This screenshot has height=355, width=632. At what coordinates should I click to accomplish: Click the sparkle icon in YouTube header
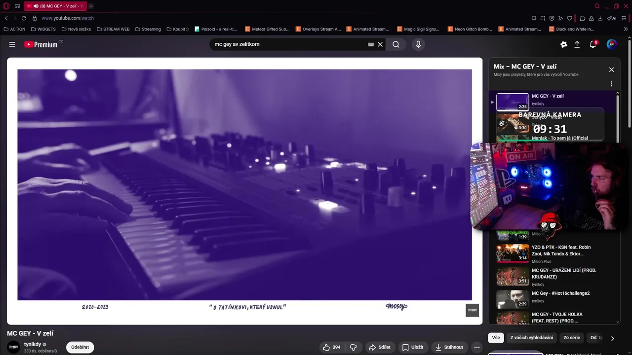pos(563,44)
